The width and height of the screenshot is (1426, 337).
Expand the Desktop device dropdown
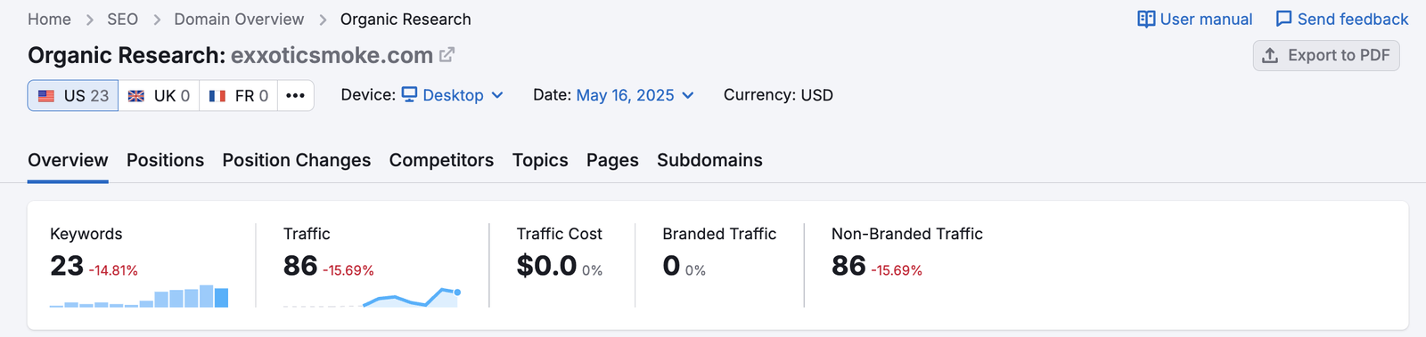tap(453, 95)
